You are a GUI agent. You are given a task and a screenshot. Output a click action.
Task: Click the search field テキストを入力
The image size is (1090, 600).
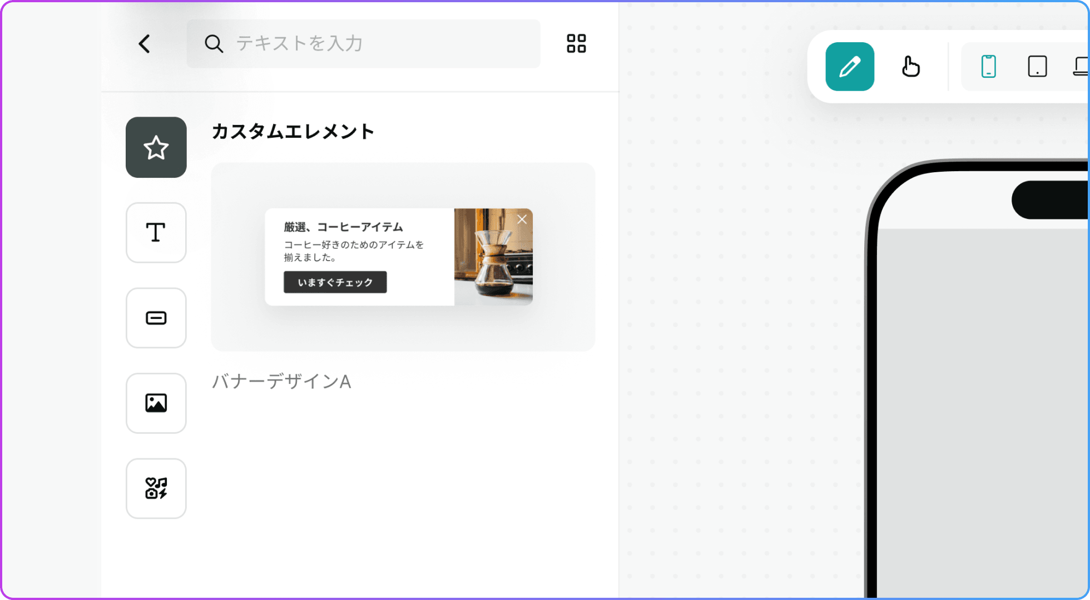(x=363, y=44)
